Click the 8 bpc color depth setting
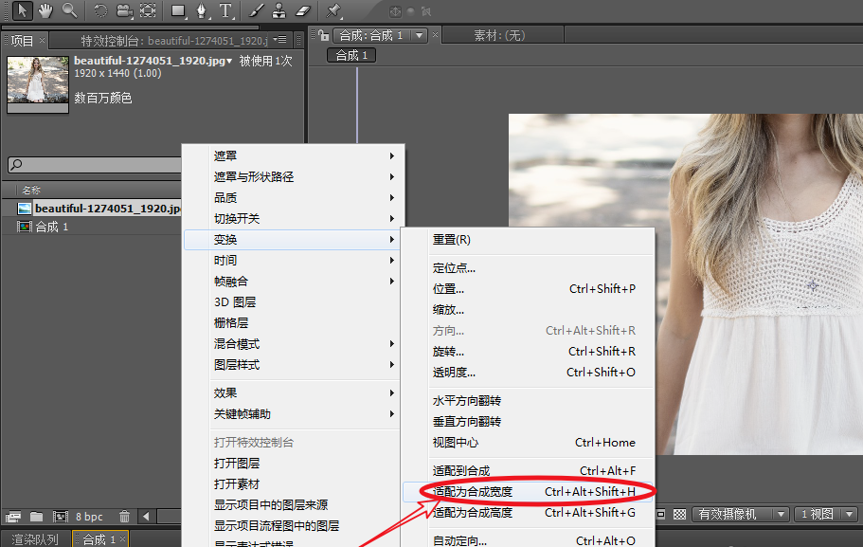Viewport: 863px width, 547px height. [89, 517]
